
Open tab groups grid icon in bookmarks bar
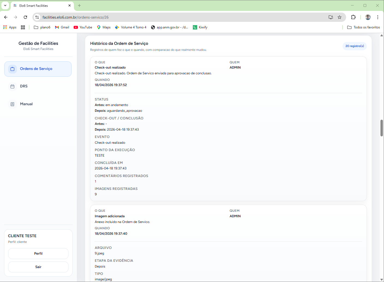pyautogui.click(x=23, y=27)
